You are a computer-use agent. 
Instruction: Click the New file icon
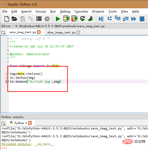(x=7, y=19)
